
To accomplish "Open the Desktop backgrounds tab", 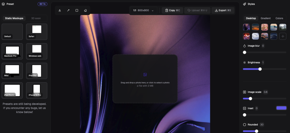I will click(251, 18).
